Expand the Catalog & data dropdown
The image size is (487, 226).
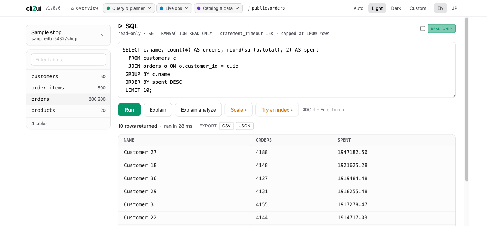[x=218, y=8]
